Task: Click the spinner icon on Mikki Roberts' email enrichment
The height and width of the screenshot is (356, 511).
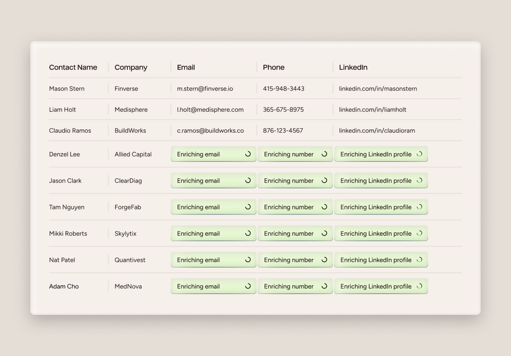Action: [248, 233]
